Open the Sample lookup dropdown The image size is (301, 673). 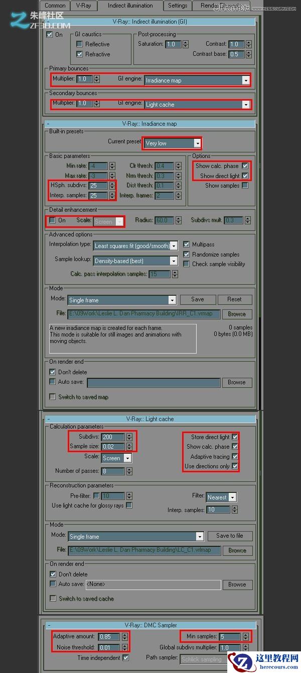point(135,261)
